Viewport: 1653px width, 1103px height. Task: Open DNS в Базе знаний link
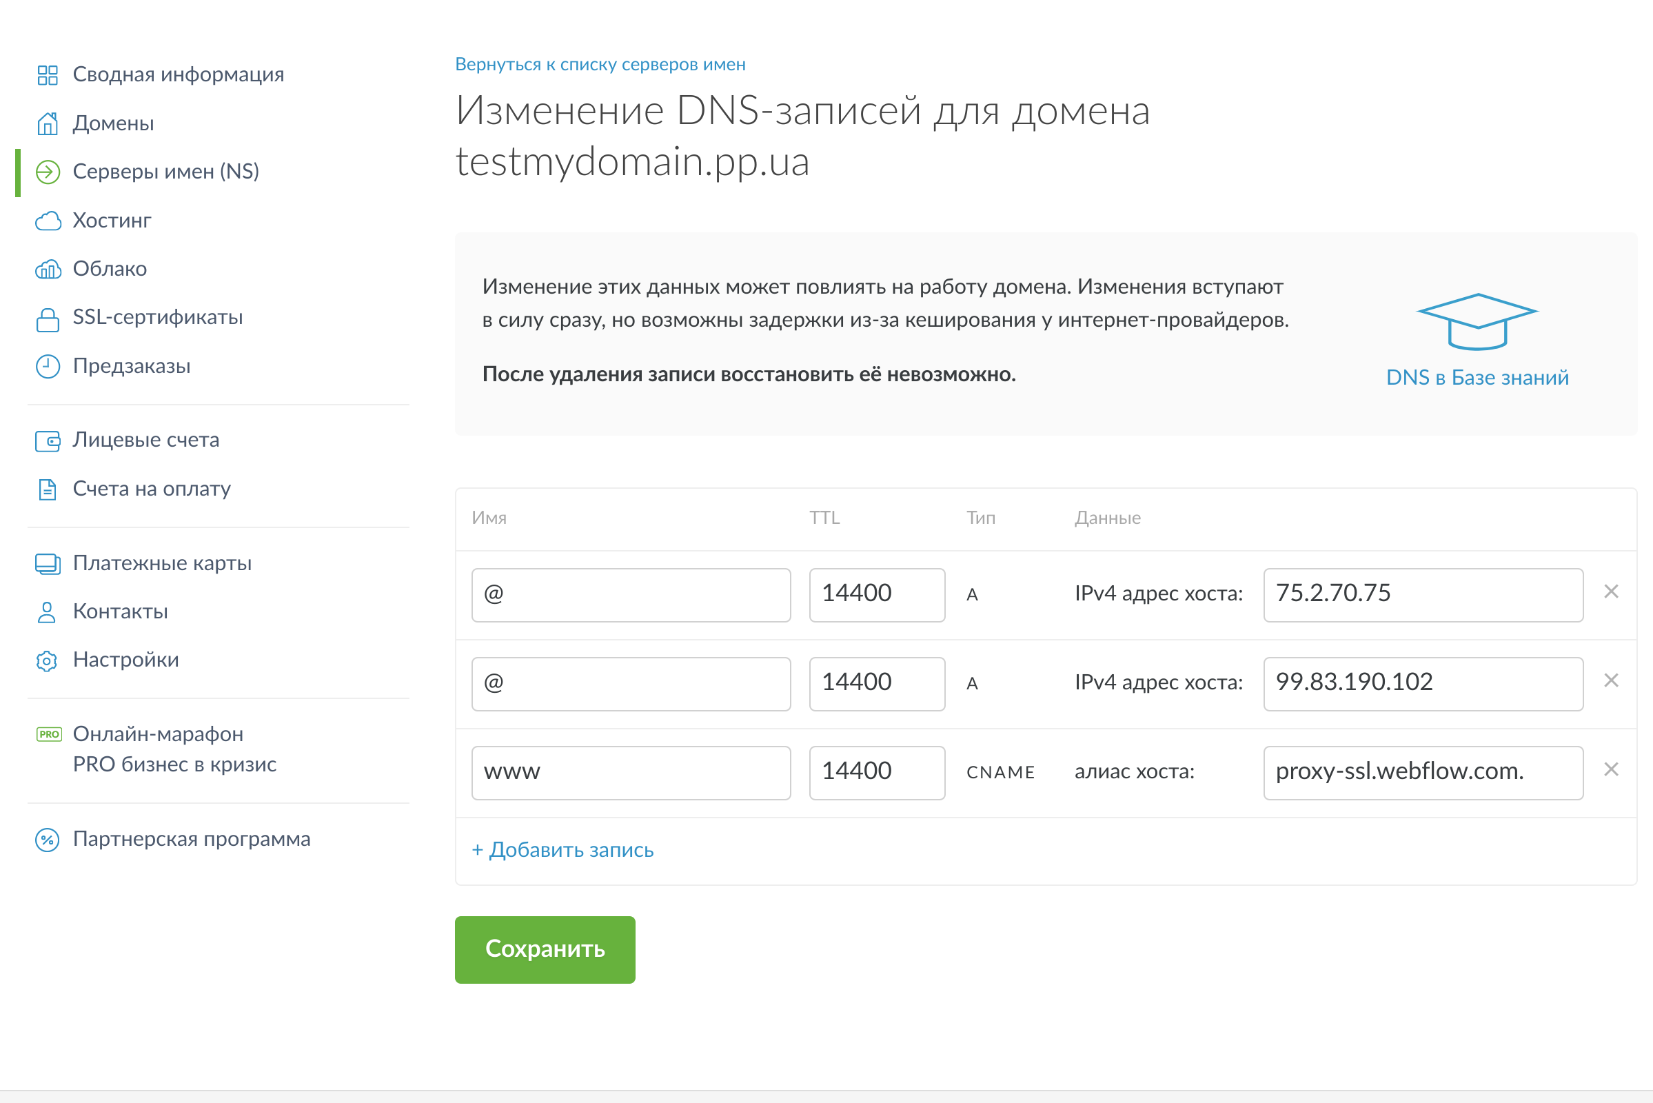(1477, 378)
